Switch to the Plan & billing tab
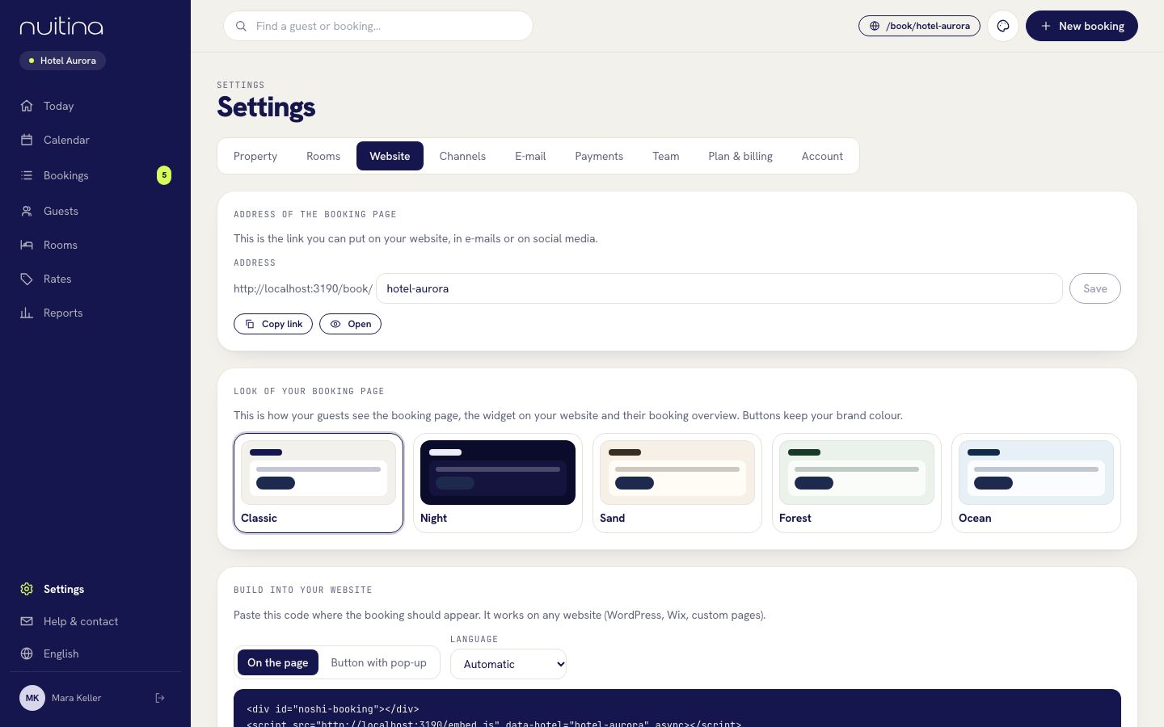The height and width of the screenshot is (727, 1164). (x=740, y=156)
